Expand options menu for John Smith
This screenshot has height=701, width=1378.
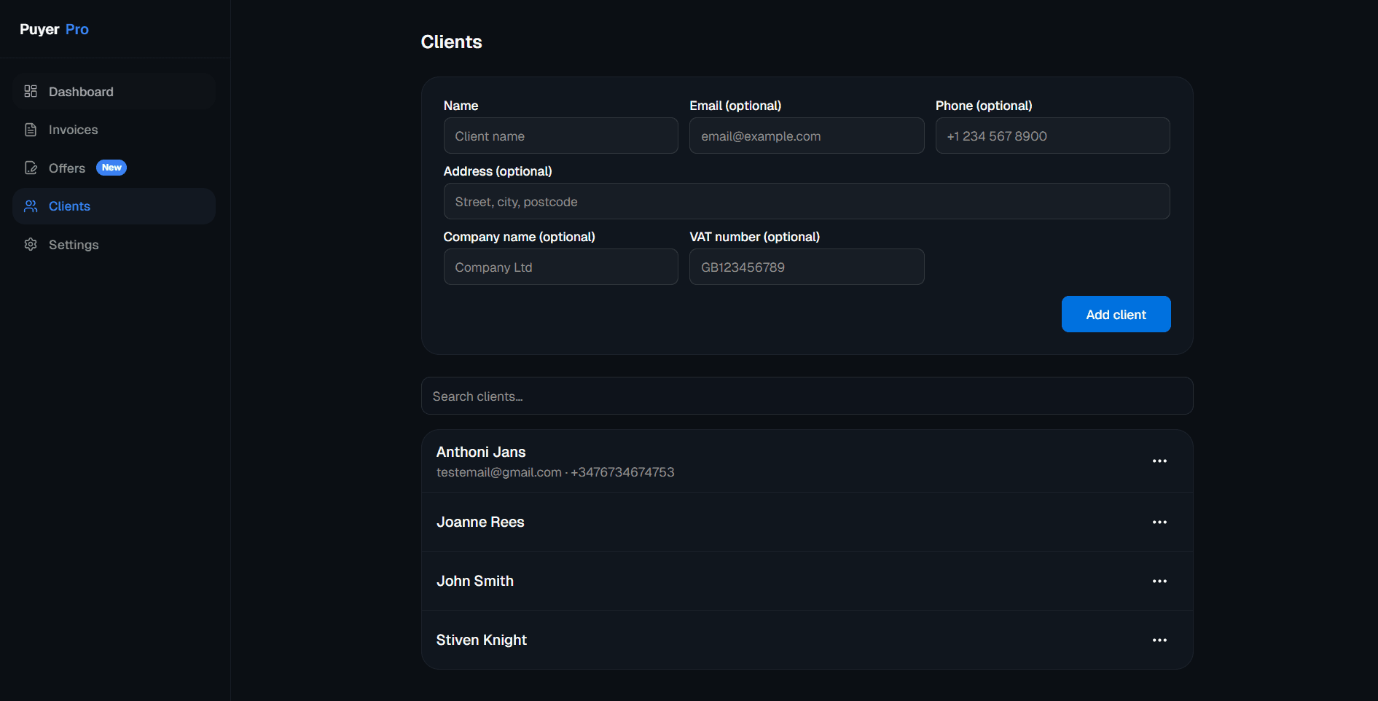point(1159,581)
